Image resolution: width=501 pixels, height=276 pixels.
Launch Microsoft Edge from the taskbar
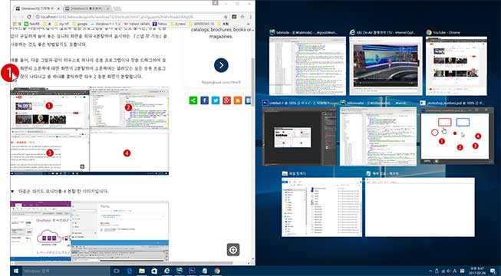point(130,271)
